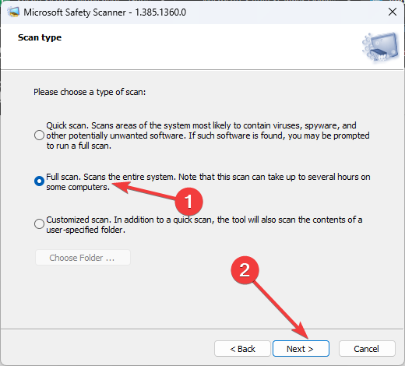Click the scanner graphic in the header
Screen dimensions: 405x366
(x=380, y=47)
